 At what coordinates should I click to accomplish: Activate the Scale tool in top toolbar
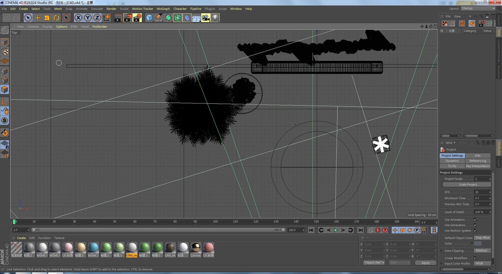point(47,18)
